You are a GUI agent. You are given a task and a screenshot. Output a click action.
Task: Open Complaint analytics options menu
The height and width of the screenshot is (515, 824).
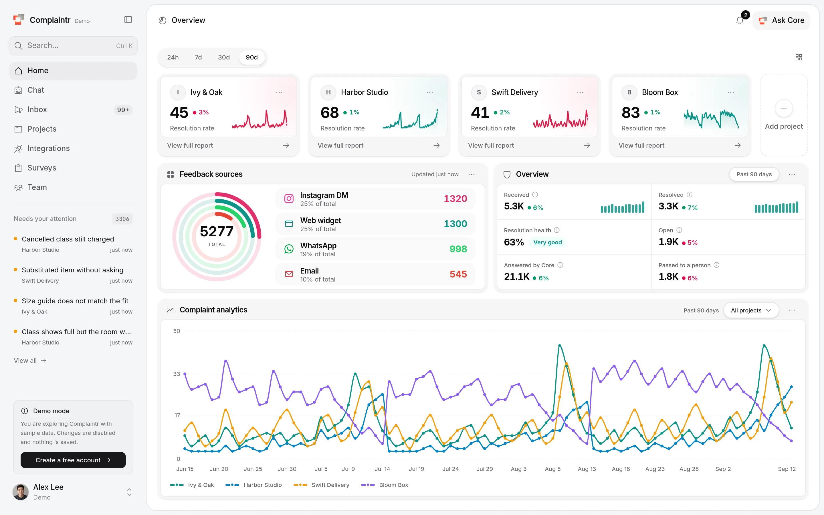[x=792, y=310]
